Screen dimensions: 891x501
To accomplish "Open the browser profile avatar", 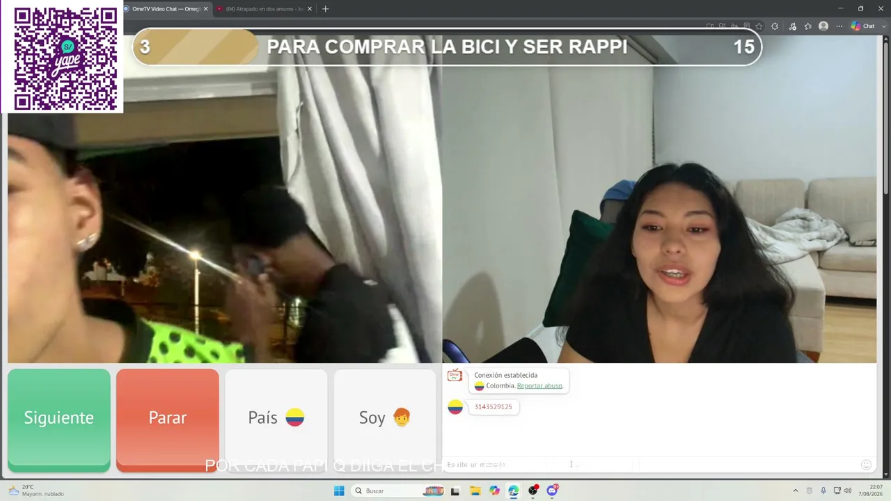I will click(x=823, y=26).
